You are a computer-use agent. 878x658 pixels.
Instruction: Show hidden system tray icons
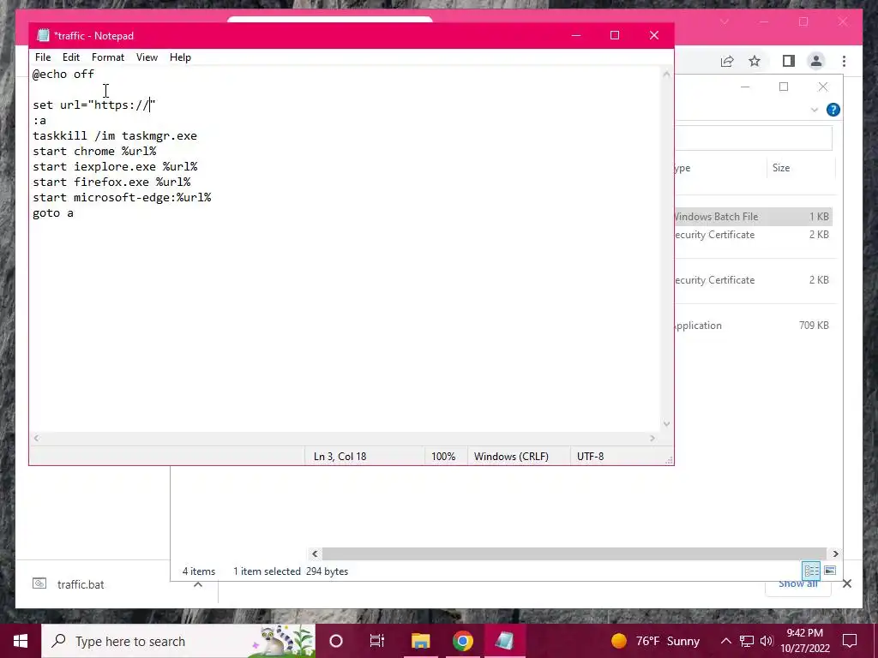click(725, 641)
